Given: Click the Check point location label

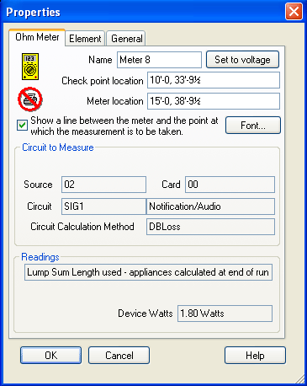Looking at the screenshot, I should (x=103, y=81).
